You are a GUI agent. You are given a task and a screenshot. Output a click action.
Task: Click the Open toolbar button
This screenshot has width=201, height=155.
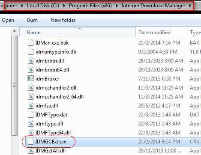tap(8, 20)
